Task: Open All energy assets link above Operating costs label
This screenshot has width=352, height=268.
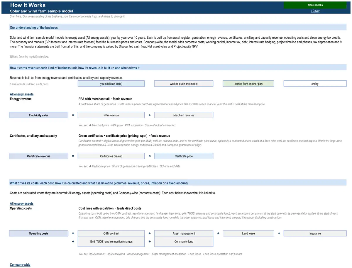Action: click(x=22, y=203)
